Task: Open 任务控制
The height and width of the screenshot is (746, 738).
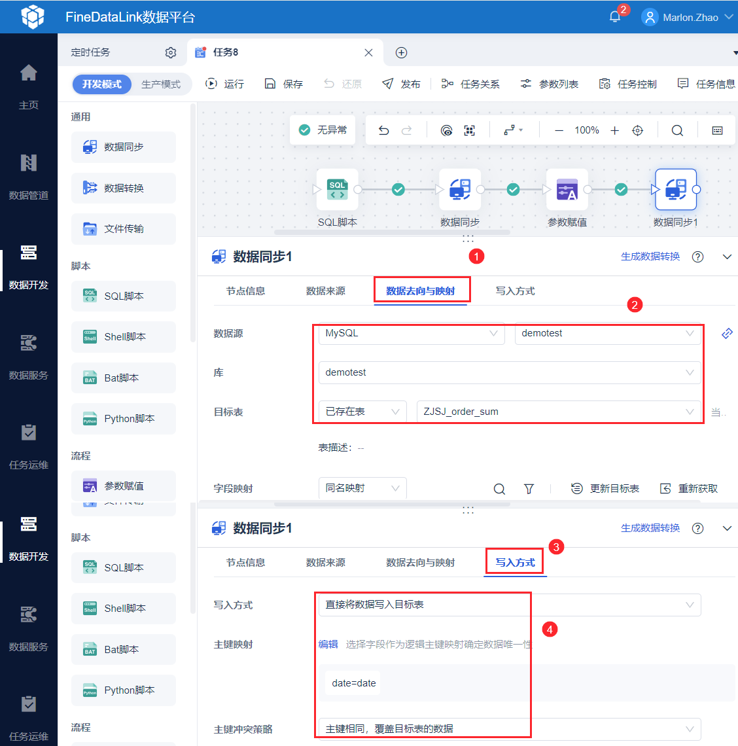Action: click(627, 84)
